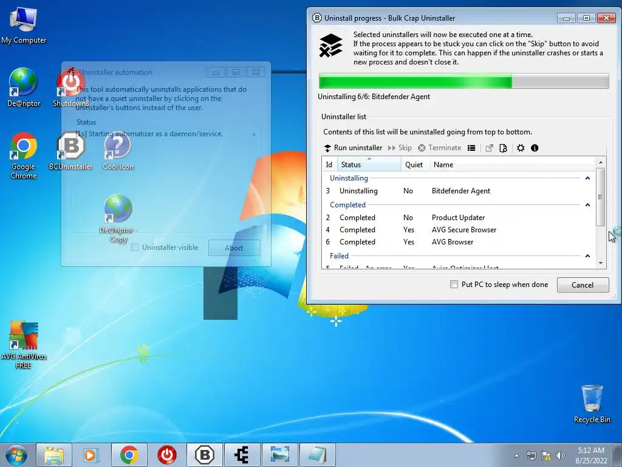The image size is (622, 467).
Task: Click the Cancel button
Action: coord(583,285)
